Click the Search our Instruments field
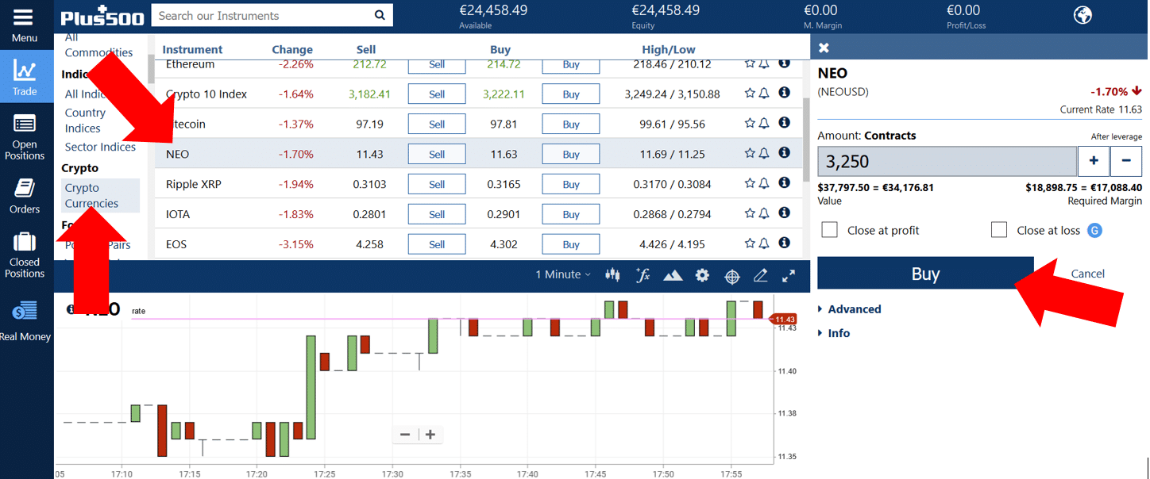 (262, 16)
